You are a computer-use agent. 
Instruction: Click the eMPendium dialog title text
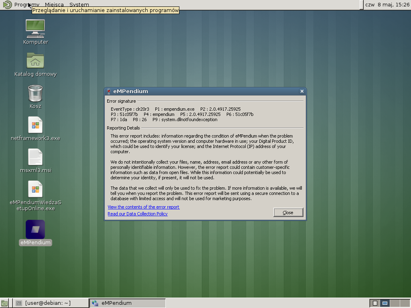tap(130, 91)
